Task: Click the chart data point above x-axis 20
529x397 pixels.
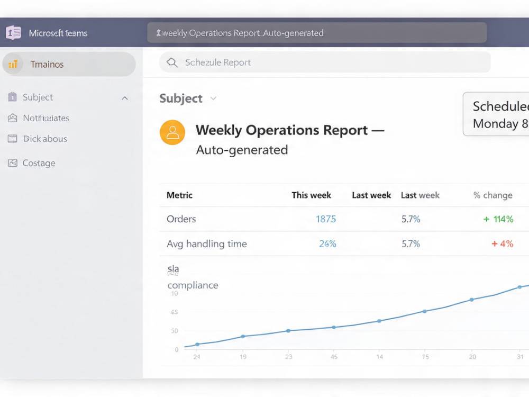Action: [472, 300]
